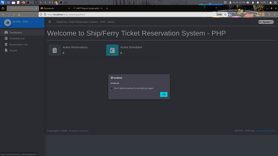Go forward using the browser forward arrow
Screen dimensions: 278x156
[x=9, y=15]
